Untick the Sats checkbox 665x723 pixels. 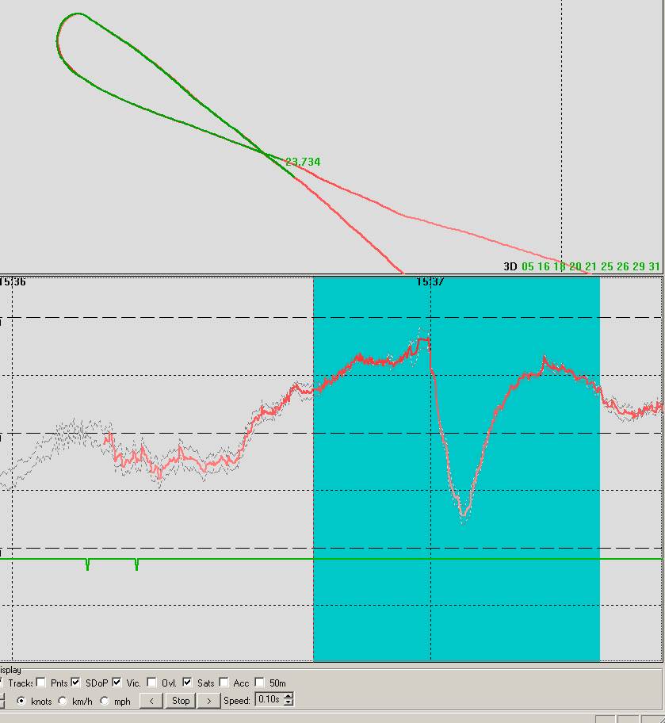pos(188,683)
